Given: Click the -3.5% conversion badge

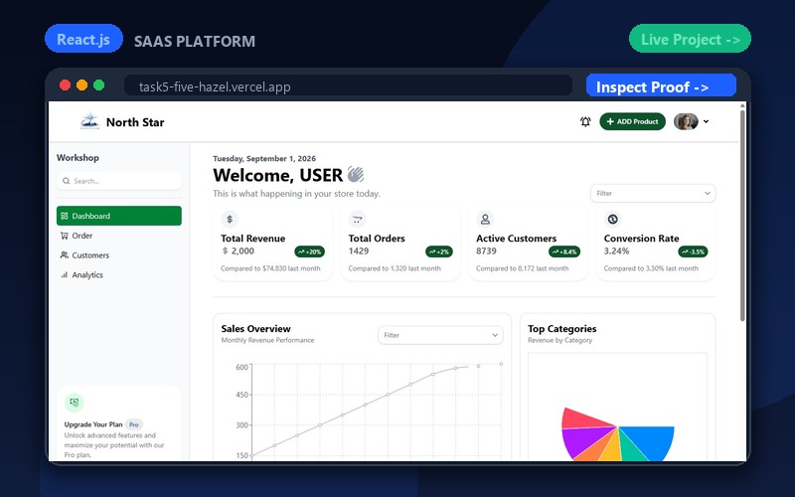Looking at the screenshot, I should (x=693, y=251).
